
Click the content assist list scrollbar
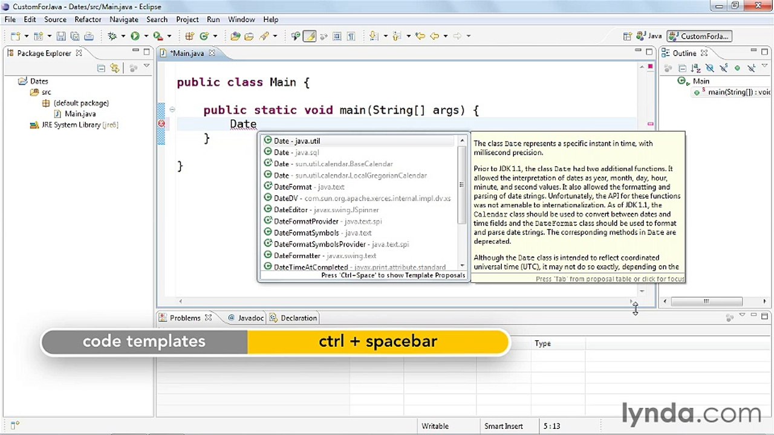pos(462,184)
